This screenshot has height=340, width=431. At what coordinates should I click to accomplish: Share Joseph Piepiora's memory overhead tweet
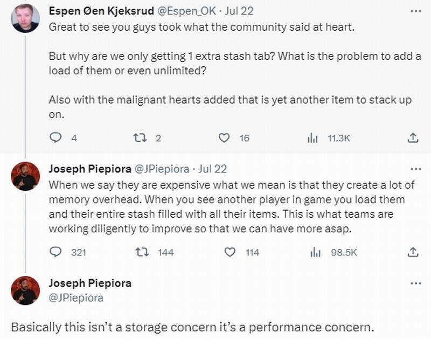[x=413, y=252]
